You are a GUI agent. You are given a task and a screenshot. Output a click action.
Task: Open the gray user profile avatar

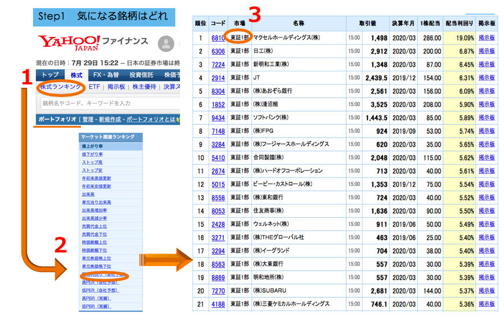(x=166, y=44)
